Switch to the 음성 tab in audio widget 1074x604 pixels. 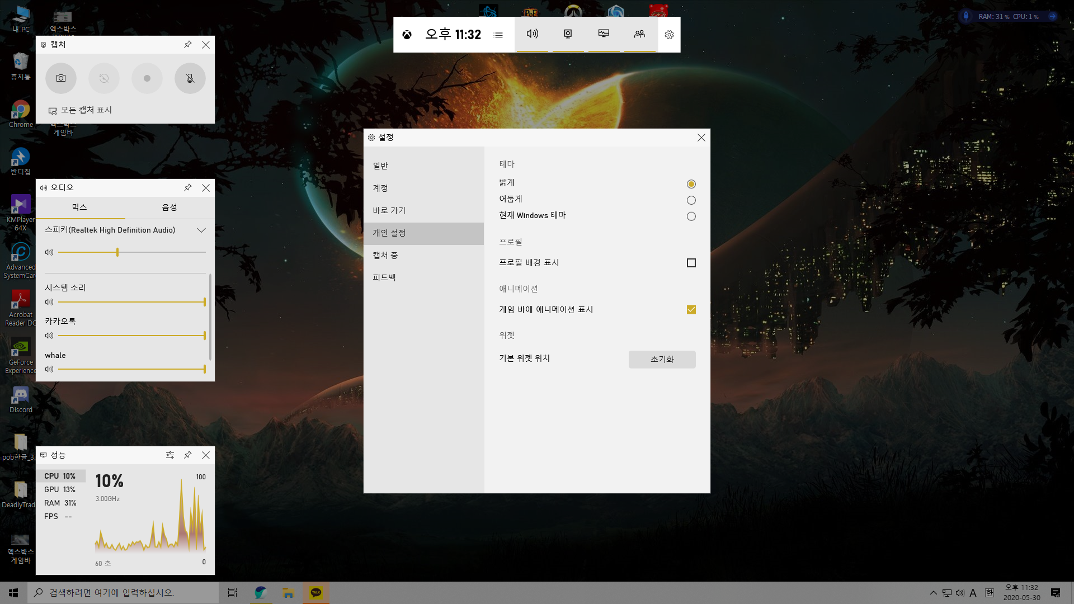pos(169,207)
